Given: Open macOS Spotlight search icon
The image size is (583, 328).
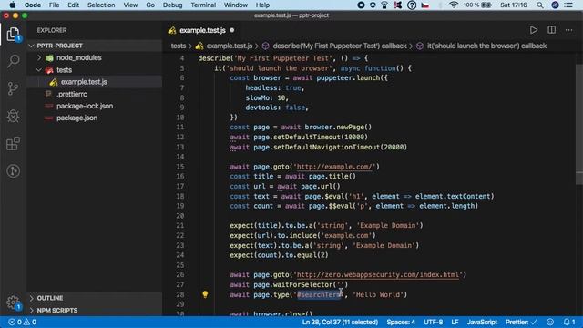Looking at the screenshot, I should (x=540, y=5).
